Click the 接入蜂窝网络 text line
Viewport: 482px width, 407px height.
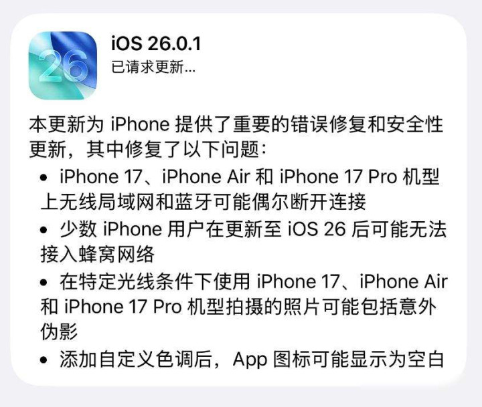[97, 255]
